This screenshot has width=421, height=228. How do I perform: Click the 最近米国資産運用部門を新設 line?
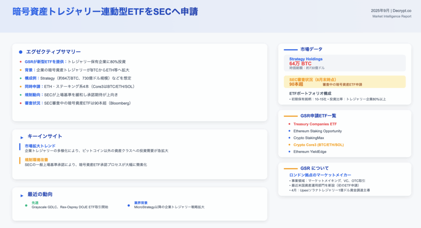(324, 185)
